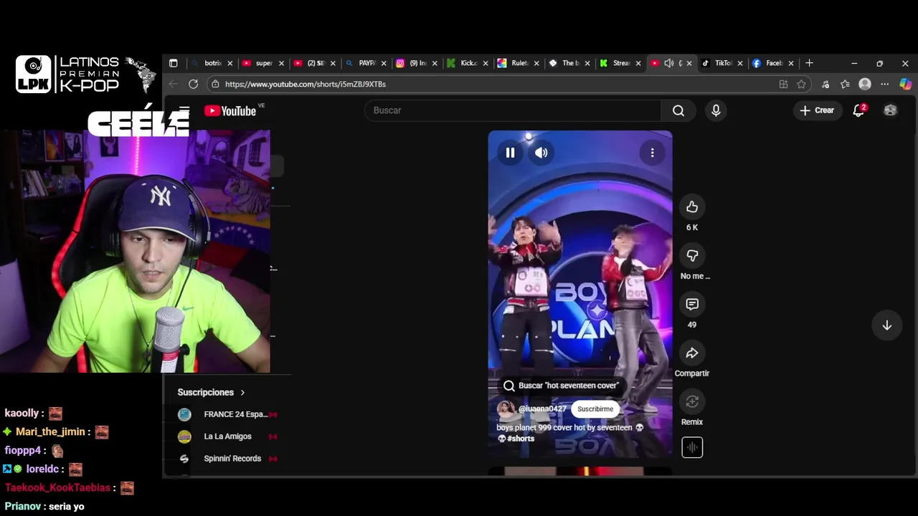
Task: Open the Remix option
Action: pyautogui.click(x=692, y=402)
